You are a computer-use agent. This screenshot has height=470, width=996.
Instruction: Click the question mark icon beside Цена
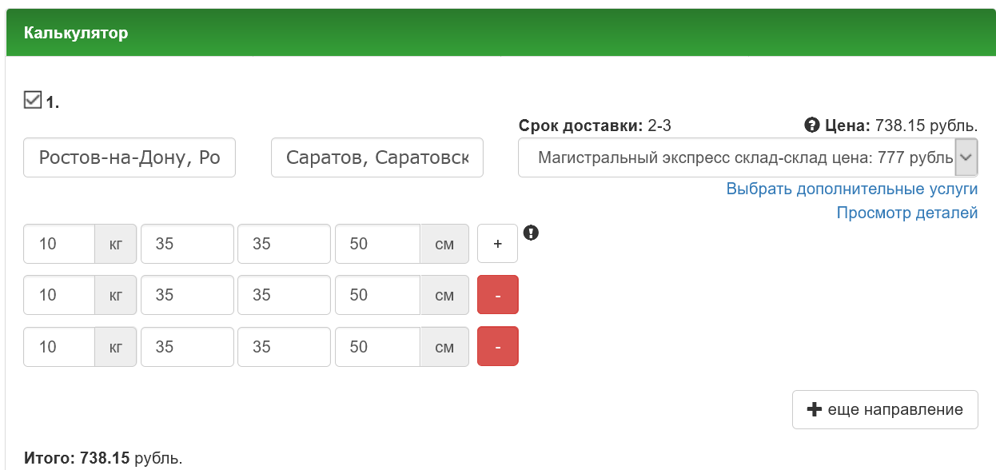click(811, 125)
